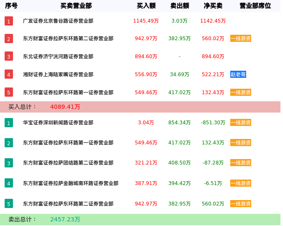Open 东北证券济宁洸河路证券营业部 branch link
283x226 pixels.
58,56
